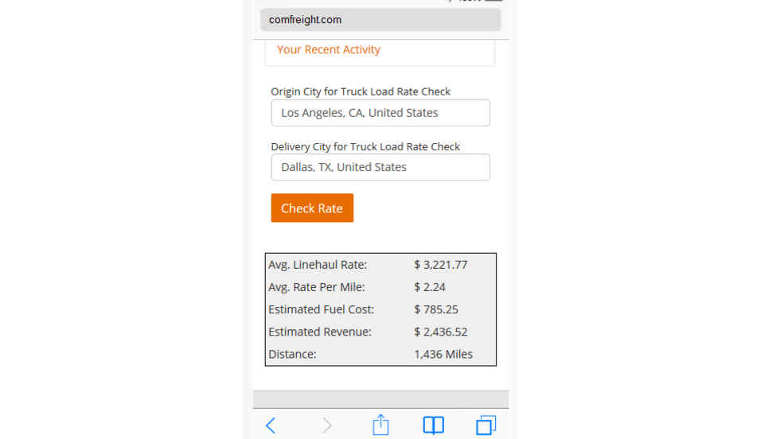Click the $ 2,436.52 revenue value
The image size is (780, 439).
(x=440, y=332)
